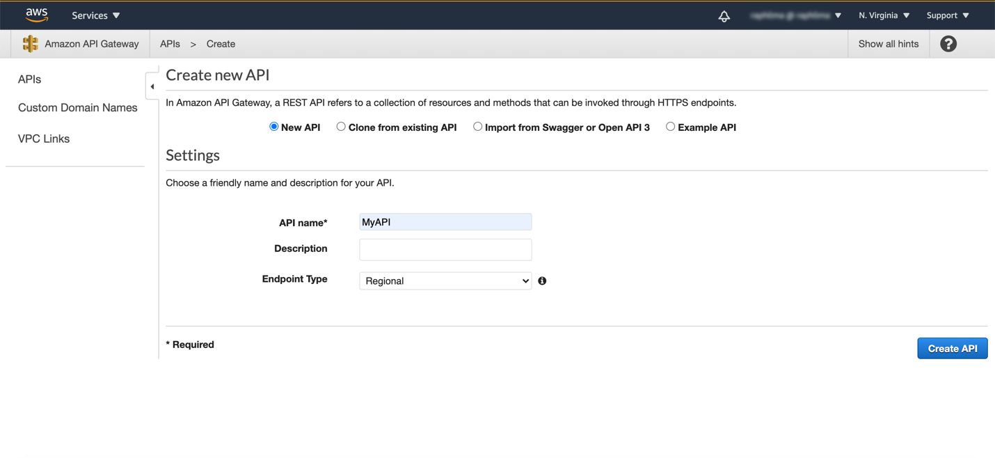Click the Create API button
995x458 pixels.
952,348
